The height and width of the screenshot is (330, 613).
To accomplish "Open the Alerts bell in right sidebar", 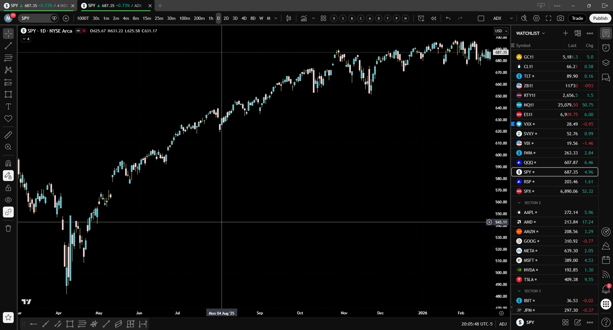I will click(x=606, y=289).
